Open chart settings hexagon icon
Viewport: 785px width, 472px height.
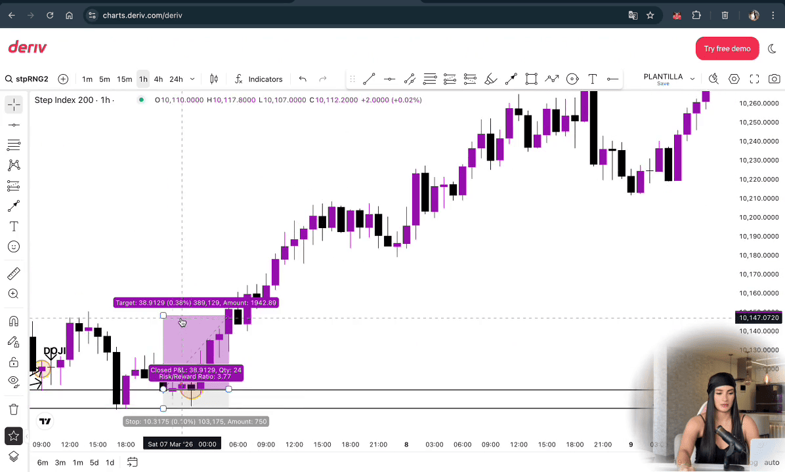coord(734,79)
